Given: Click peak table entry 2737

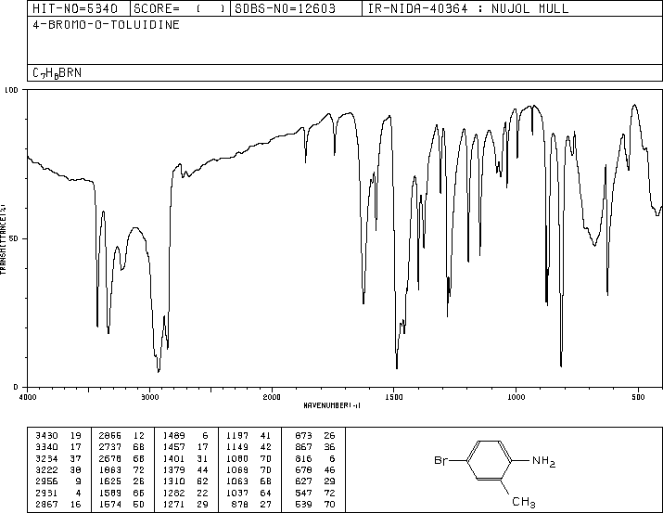Looking at the screenshot, I should 110,447.
